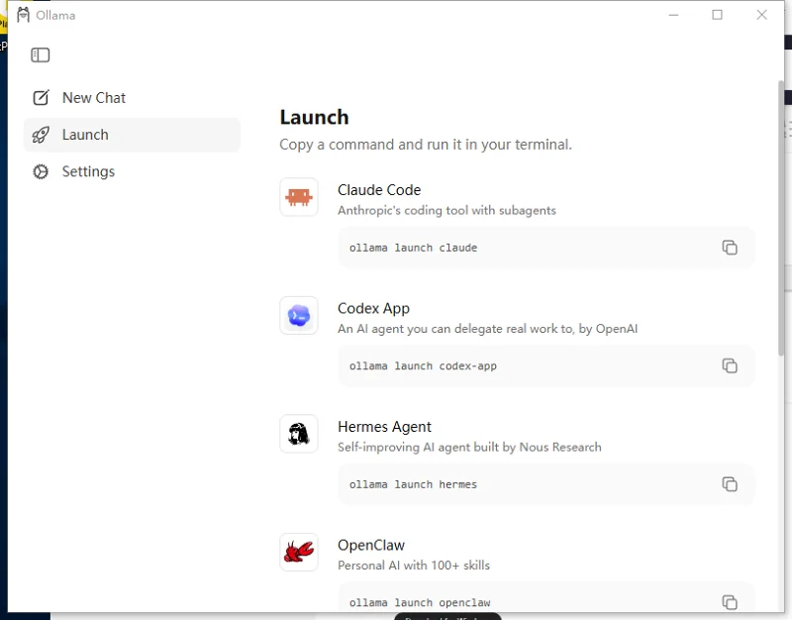
Task: Click the Codex App icon
Action: pos(299,315)
